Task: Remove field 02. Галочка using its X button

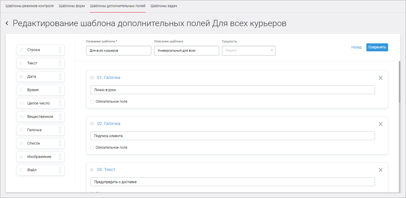Action: point(380,124)
